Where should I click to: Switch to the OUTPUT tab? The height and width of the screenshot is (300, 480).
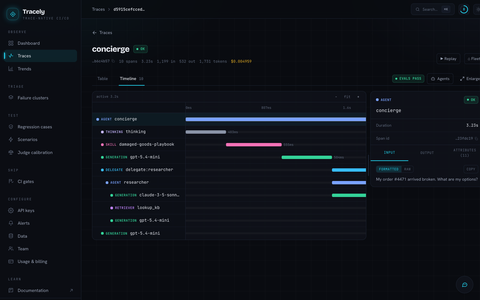point(427,153)
